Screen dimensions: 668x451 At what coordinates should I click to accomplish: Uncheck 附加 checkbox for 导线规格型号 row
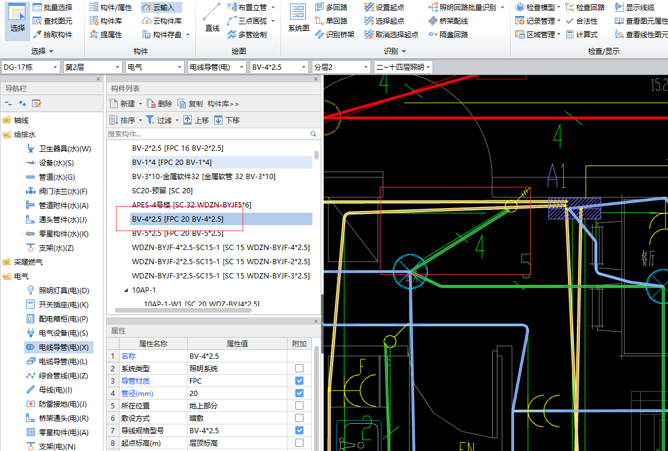[299, 430]
